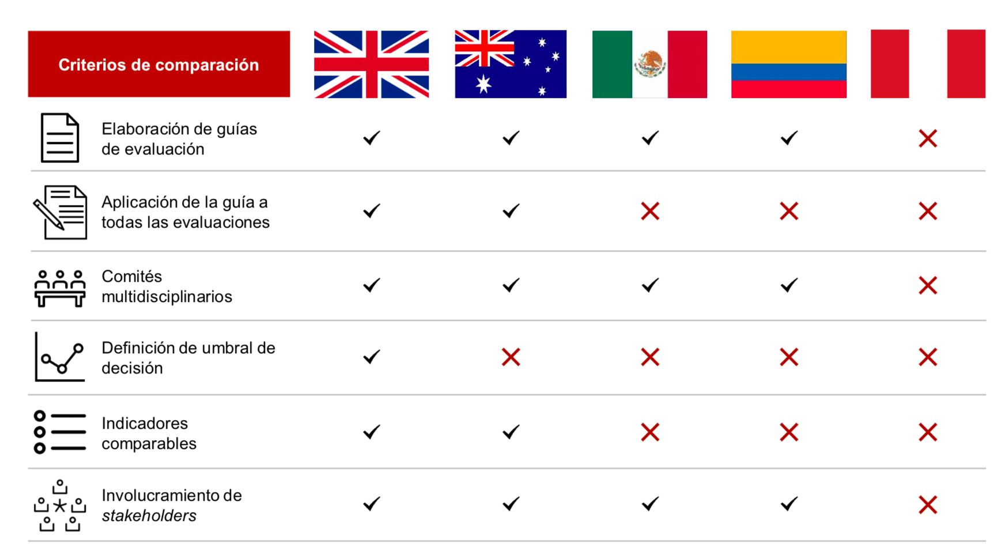
Task: Click the stakeholders network icon
Action: click(60, 505)
